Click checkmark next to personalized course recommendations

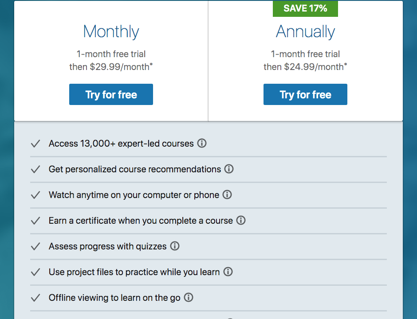[x=35, y=169]
